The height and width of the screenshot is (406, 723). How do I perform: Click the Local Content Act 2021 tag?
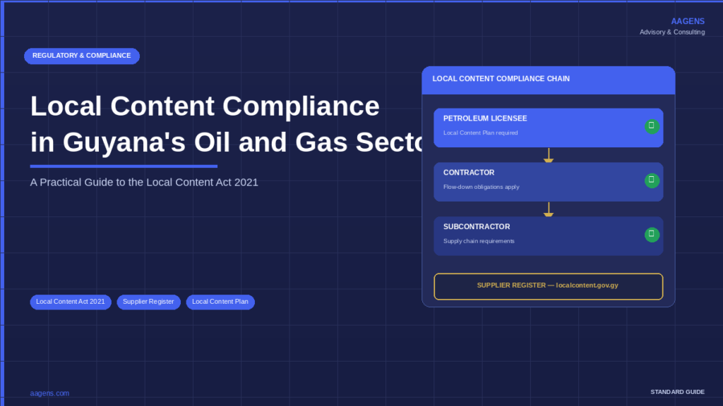coord(71,302)
